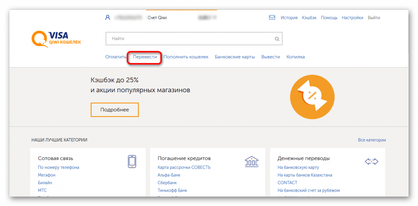Image resolution: width=418 pixels, height=206 pixels.
Task: Click the Все категории link
Action: click(372, 140)
